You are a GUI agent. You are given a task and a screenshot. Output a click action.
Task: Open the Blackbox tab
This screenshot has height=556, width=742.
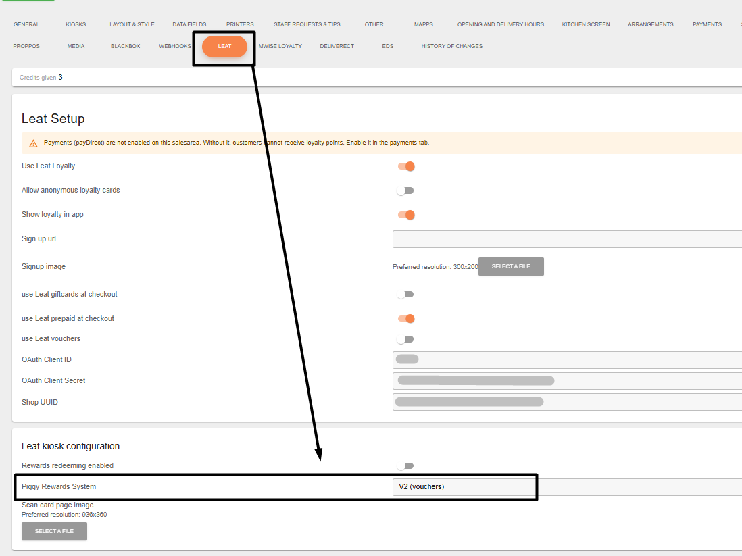click(x=126, y=46)
